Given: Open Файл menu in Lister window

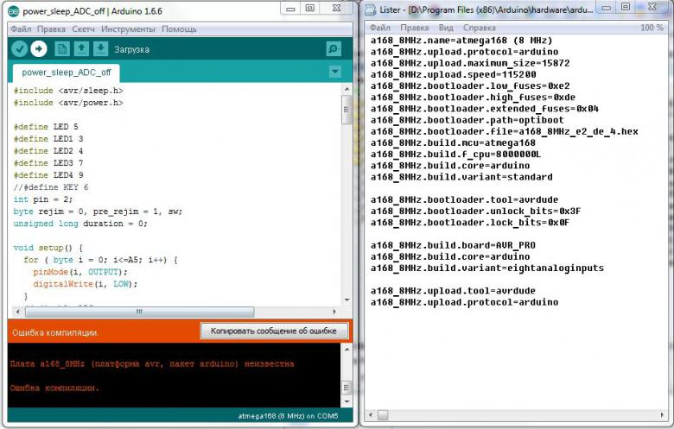Looking at the screenshot, I should pos(380,28).
